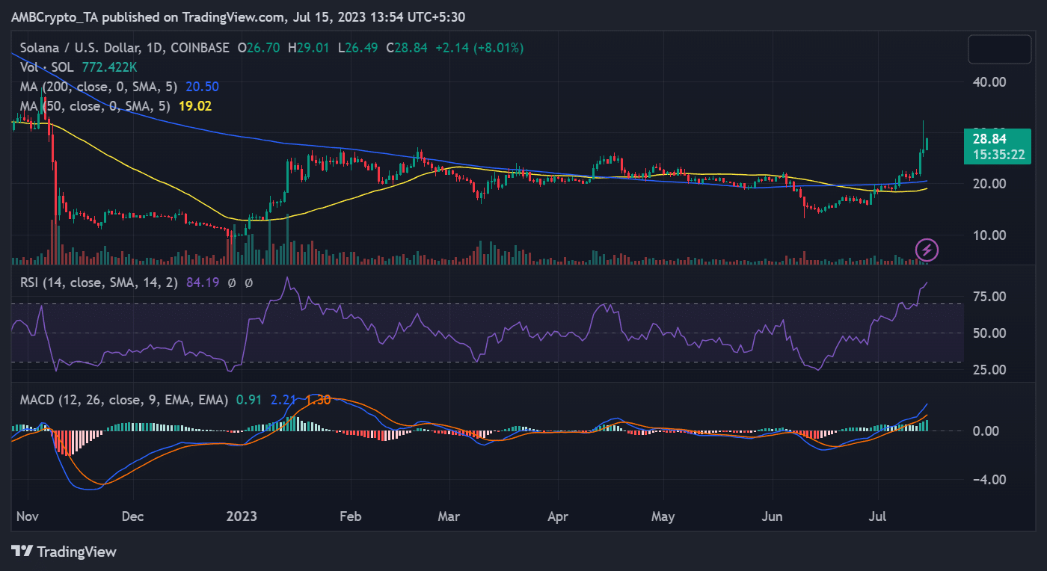Click the high price value H29.01

(x=308, y=47)
